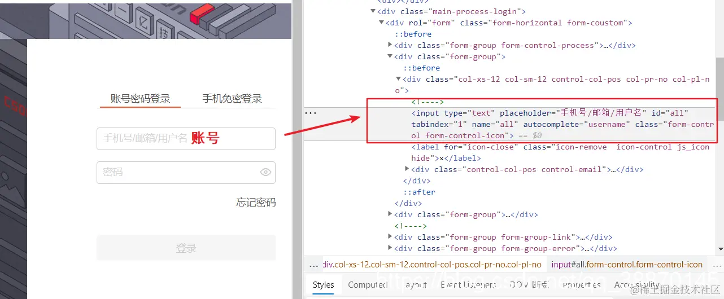Select input#all.form-control breadcrumb item

point(627,265)
